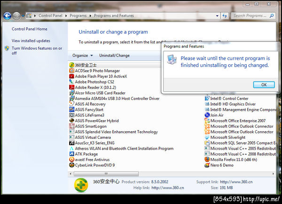
Task: Click the avast! Free Antivirus icon
Action: click(x=72, y=159)
